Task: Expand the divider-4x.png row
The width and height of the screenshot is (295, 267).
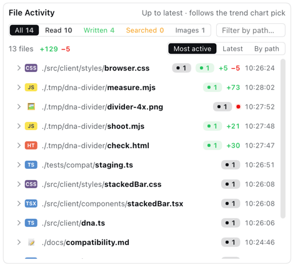Action: (19, 107)
